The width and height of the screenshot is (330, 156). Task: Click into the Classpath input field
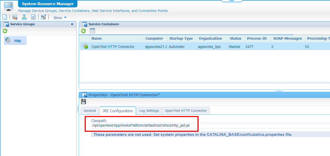click(181, 126)
